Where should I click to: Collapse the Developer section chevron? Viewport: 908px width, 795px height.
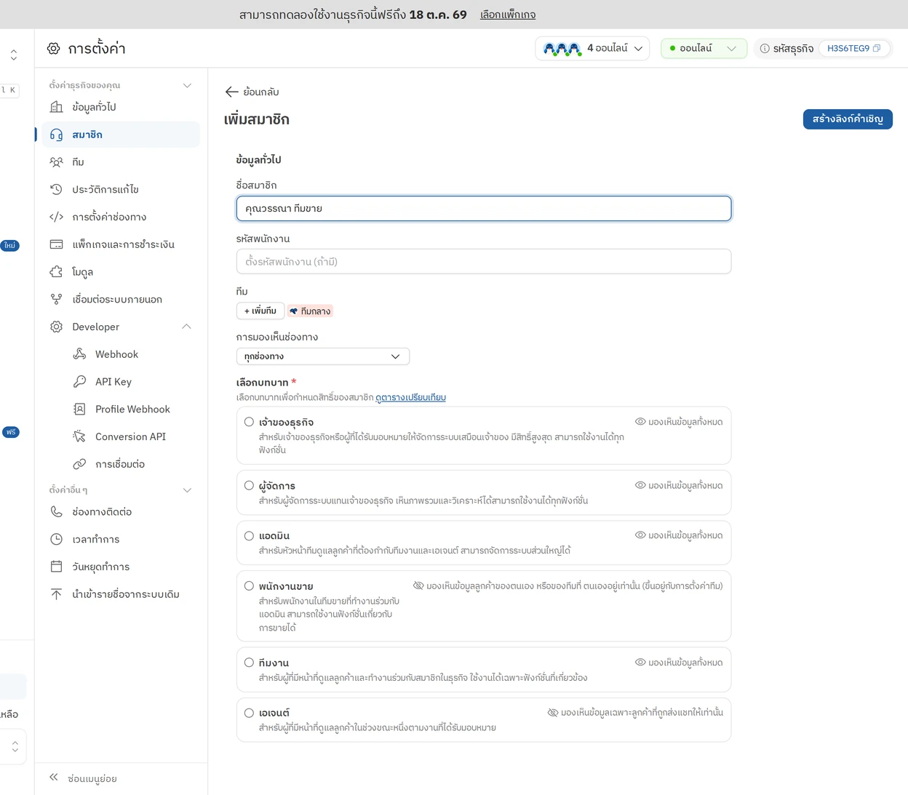[186, 327]
